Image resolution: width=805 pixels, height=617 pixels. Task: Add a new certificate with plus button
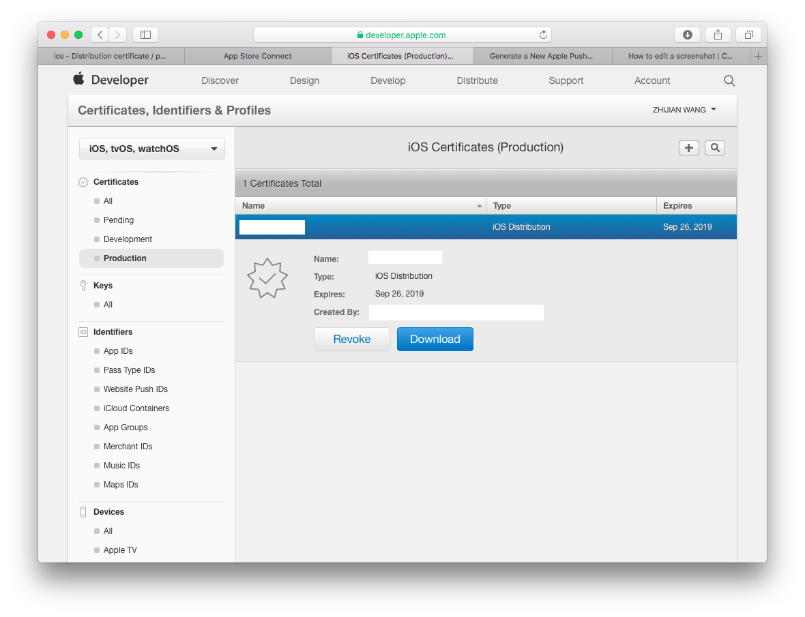[688, 148]
